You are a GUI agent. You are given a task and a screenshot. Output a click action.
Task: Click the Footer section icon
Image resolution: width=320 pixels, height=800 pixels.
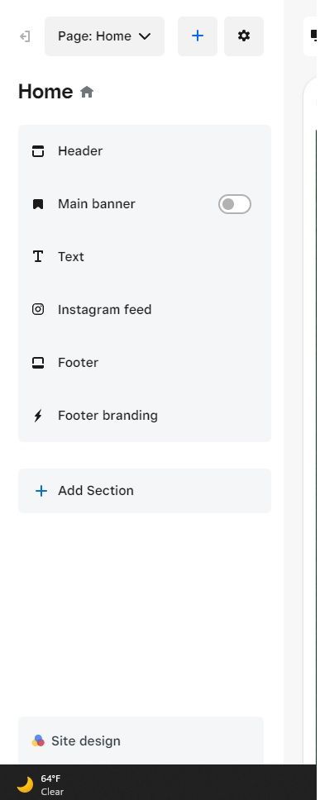point(38,363)
